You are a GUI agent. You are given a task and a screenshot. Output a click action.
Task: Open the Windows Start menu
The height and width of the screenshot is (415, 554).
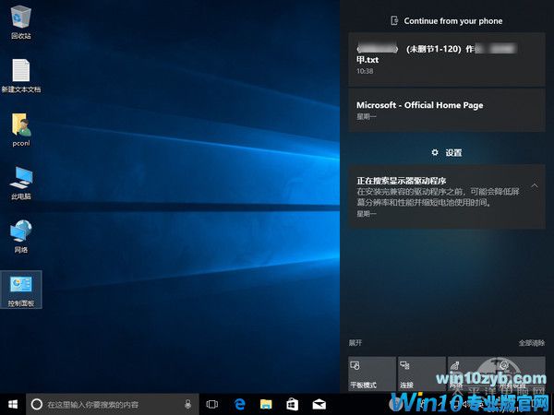point(13,404)
